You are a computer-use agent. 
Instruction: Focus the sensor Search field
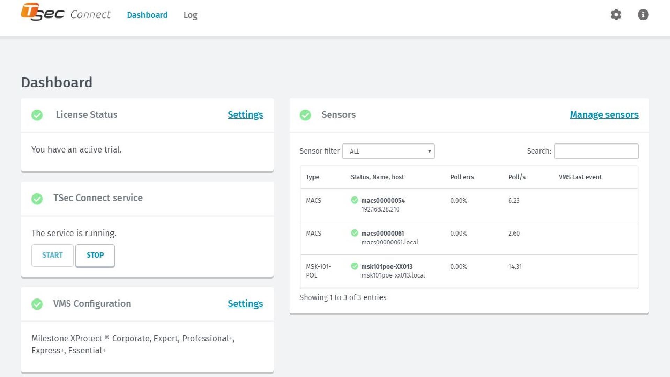(596, 151)
